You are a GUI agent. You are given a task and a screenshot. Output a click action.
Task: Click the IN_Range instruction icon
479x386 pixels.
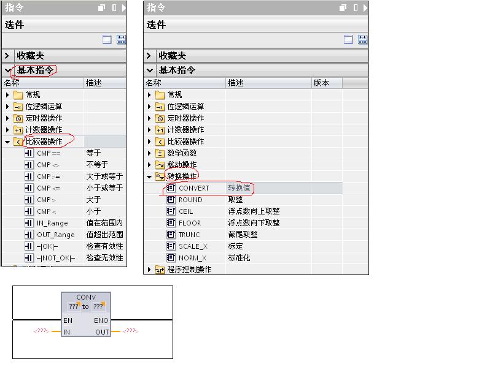click(29, 223)
